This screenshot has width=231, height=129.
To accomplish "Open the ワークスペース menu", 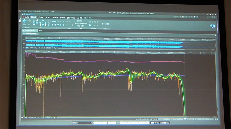I will [x=46, y=11].
